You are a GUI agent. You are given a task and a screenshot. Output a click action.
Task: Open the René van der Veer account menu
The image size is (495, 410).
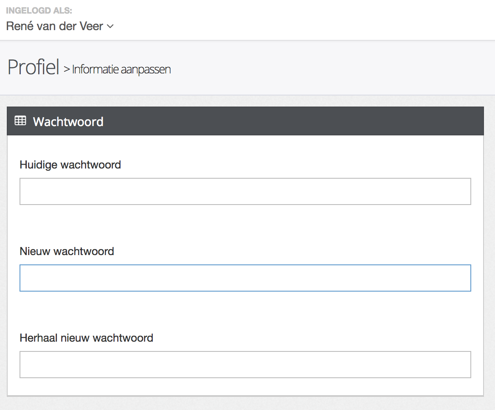[x=59, y=26]
